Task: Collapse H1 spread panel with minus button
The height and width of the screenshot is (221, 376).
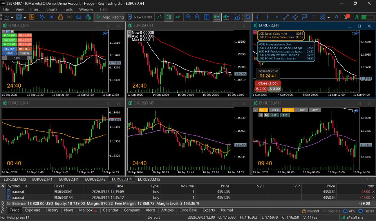Action: coord(130,32)
